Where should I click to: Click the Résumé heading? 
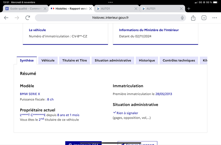[28, 73]
